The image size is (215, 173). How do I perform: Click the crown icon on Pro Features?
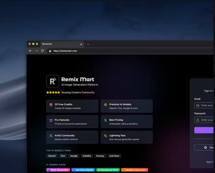tap(51, 120)
